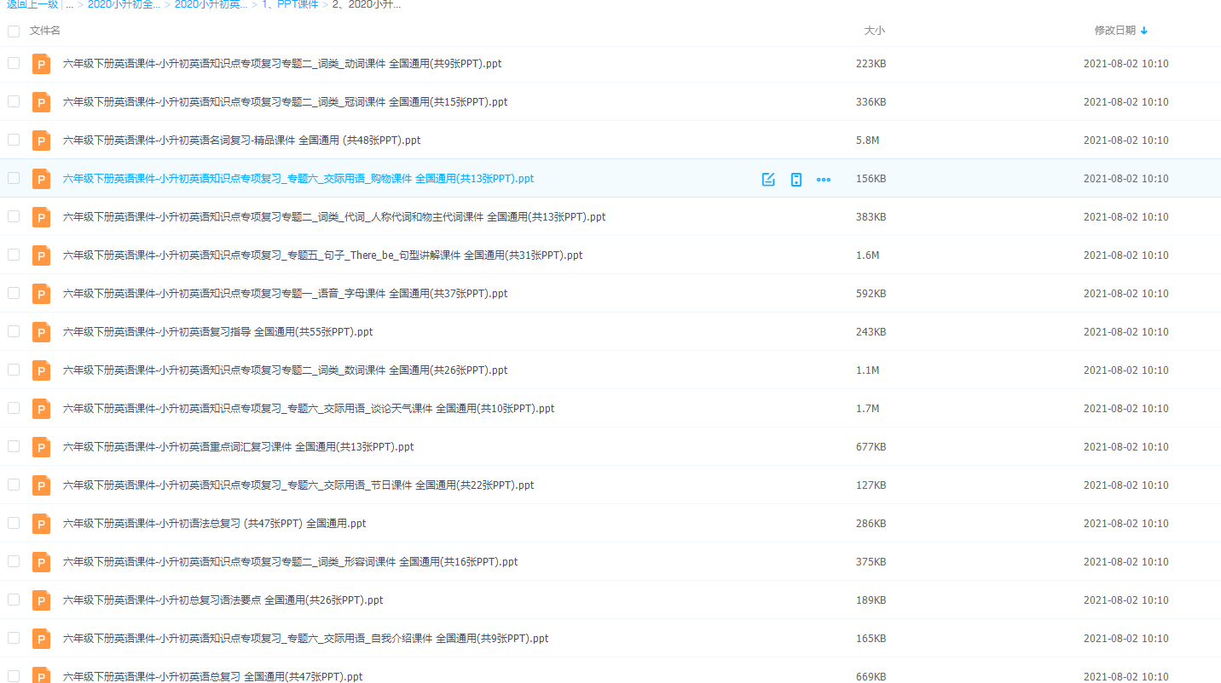Click the mobile device icon on the highlighted row
This screenshot has height=683, width=1221.
(x=796, y=179)
